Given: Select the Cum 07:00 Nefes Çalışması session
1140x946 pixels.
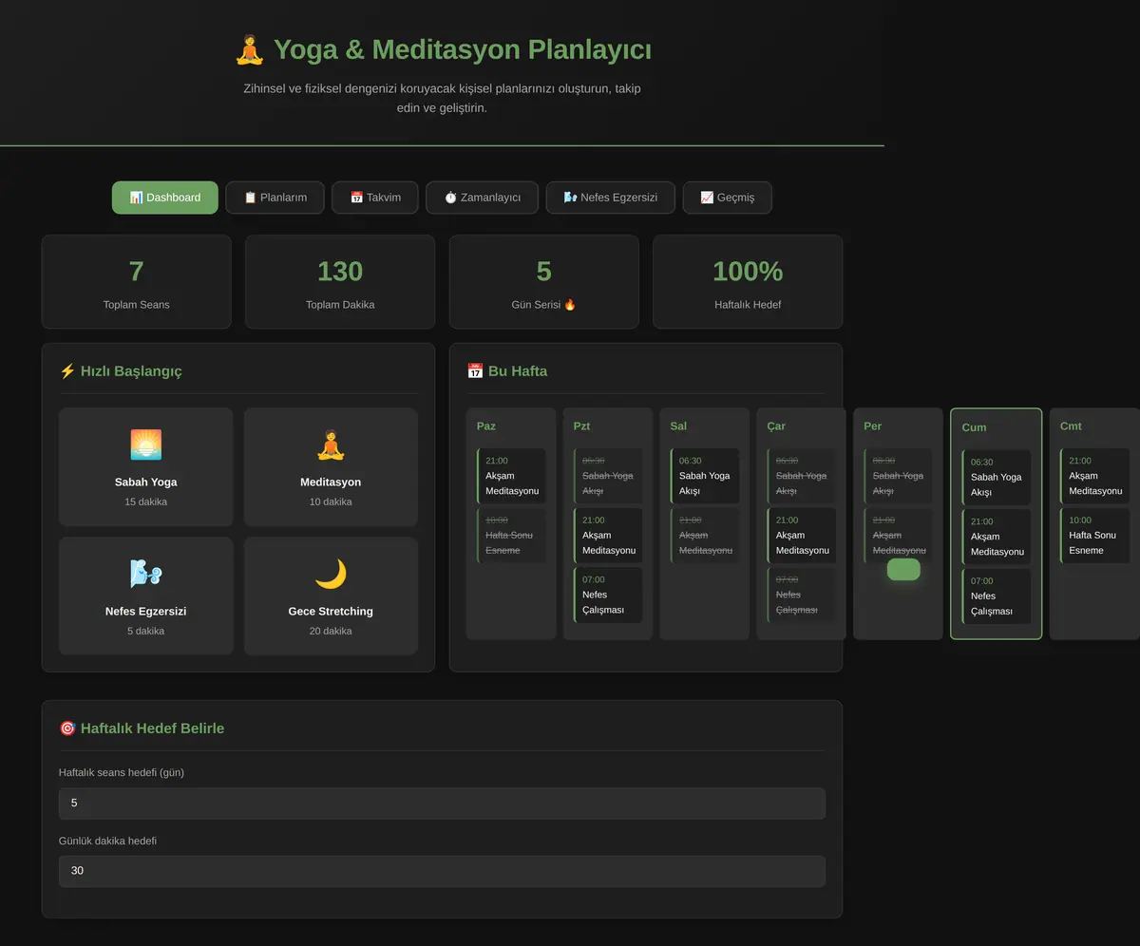Looking at the screenshot, I should click(x=997, y=596).
